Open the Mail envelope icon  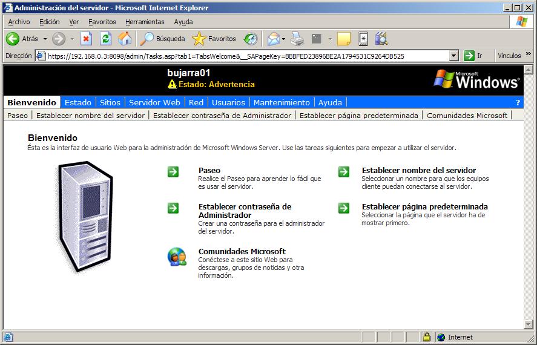tap(273, 39)
